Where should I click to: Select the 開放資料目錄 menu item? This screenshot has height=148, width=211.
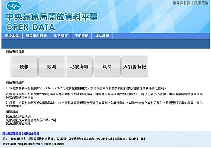[x=36, y=36]
